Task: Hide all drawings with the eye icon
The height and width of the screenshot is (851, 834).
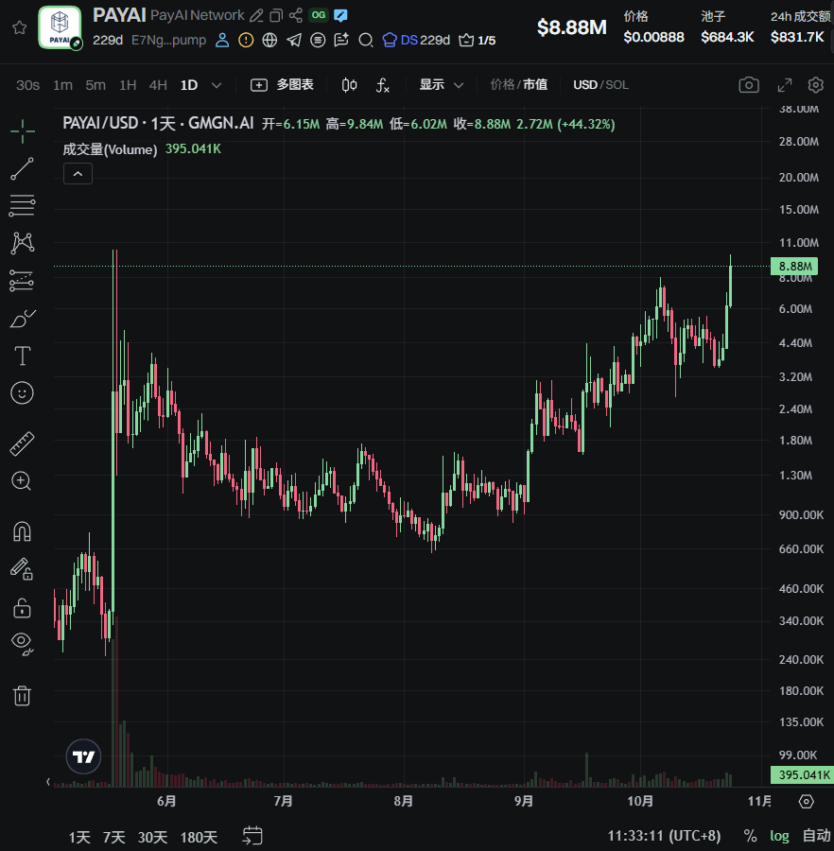Action: [x=22, y=642]
